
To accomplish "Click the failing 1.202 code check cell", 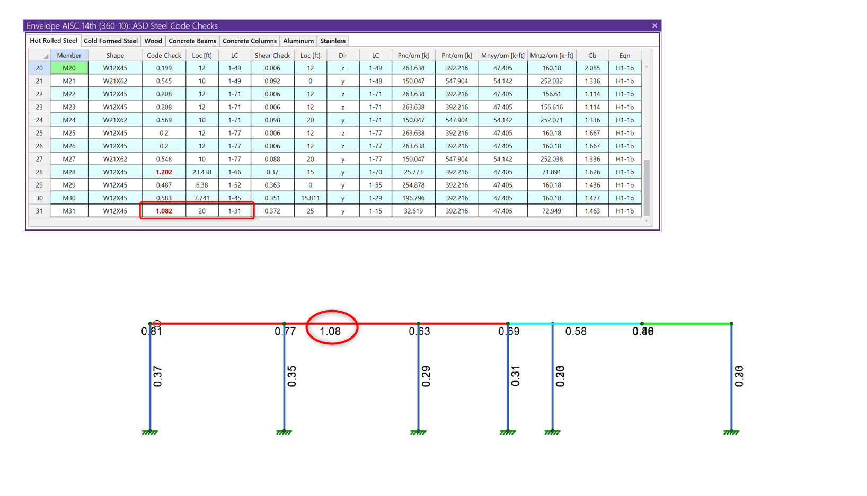I will pos(164,172).
